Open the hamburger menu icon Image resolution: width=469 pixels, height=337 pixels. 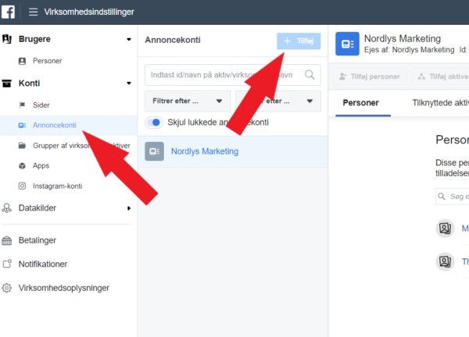(x=33, y=12)
